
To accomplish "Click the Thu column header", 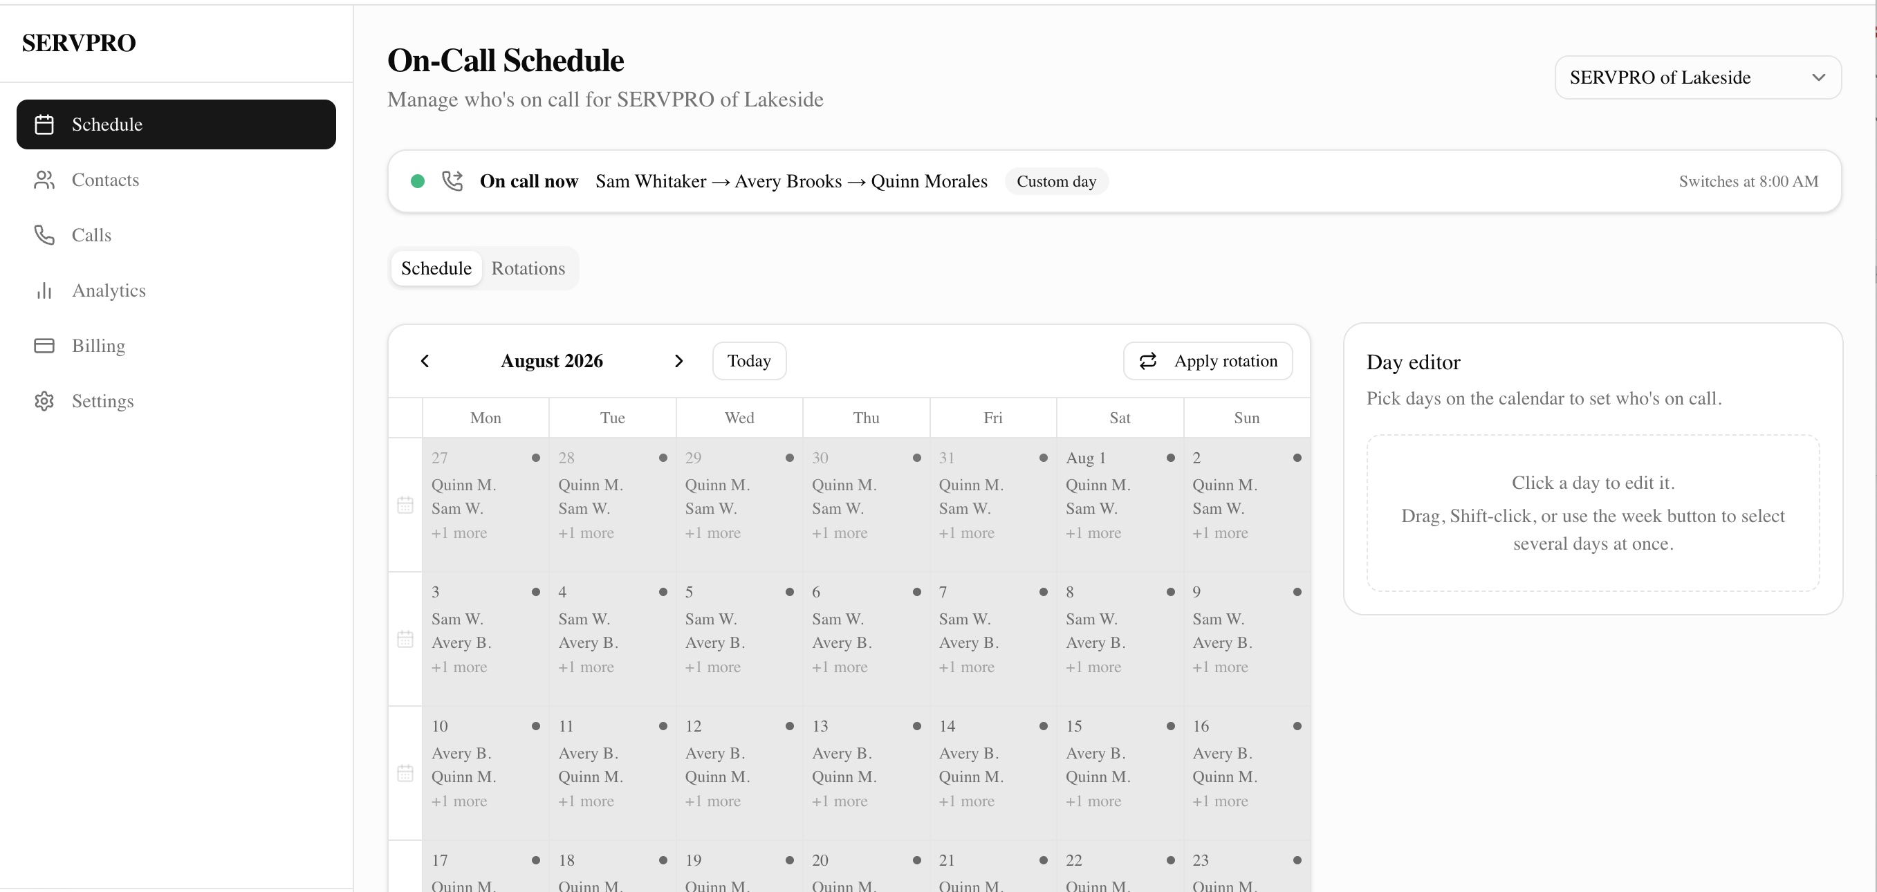I will (x=866, y=418).
